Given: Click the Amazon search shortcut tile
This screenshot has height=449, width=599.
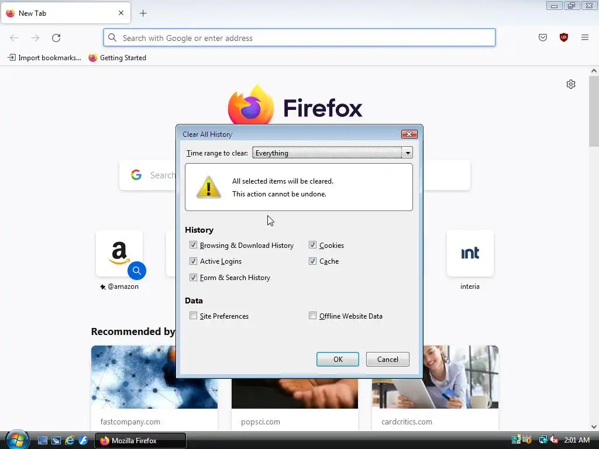Looking at the screenshot, I should click(x=119, y=254).
